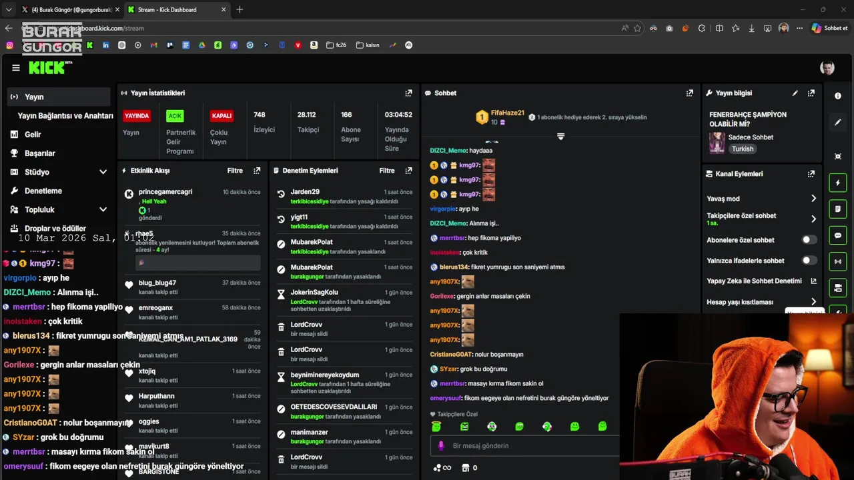Click JokerinSagKolu moderation entry
The width and height of the screenshot is (854, 480).
pyautogui.click(x=345, y=300)
